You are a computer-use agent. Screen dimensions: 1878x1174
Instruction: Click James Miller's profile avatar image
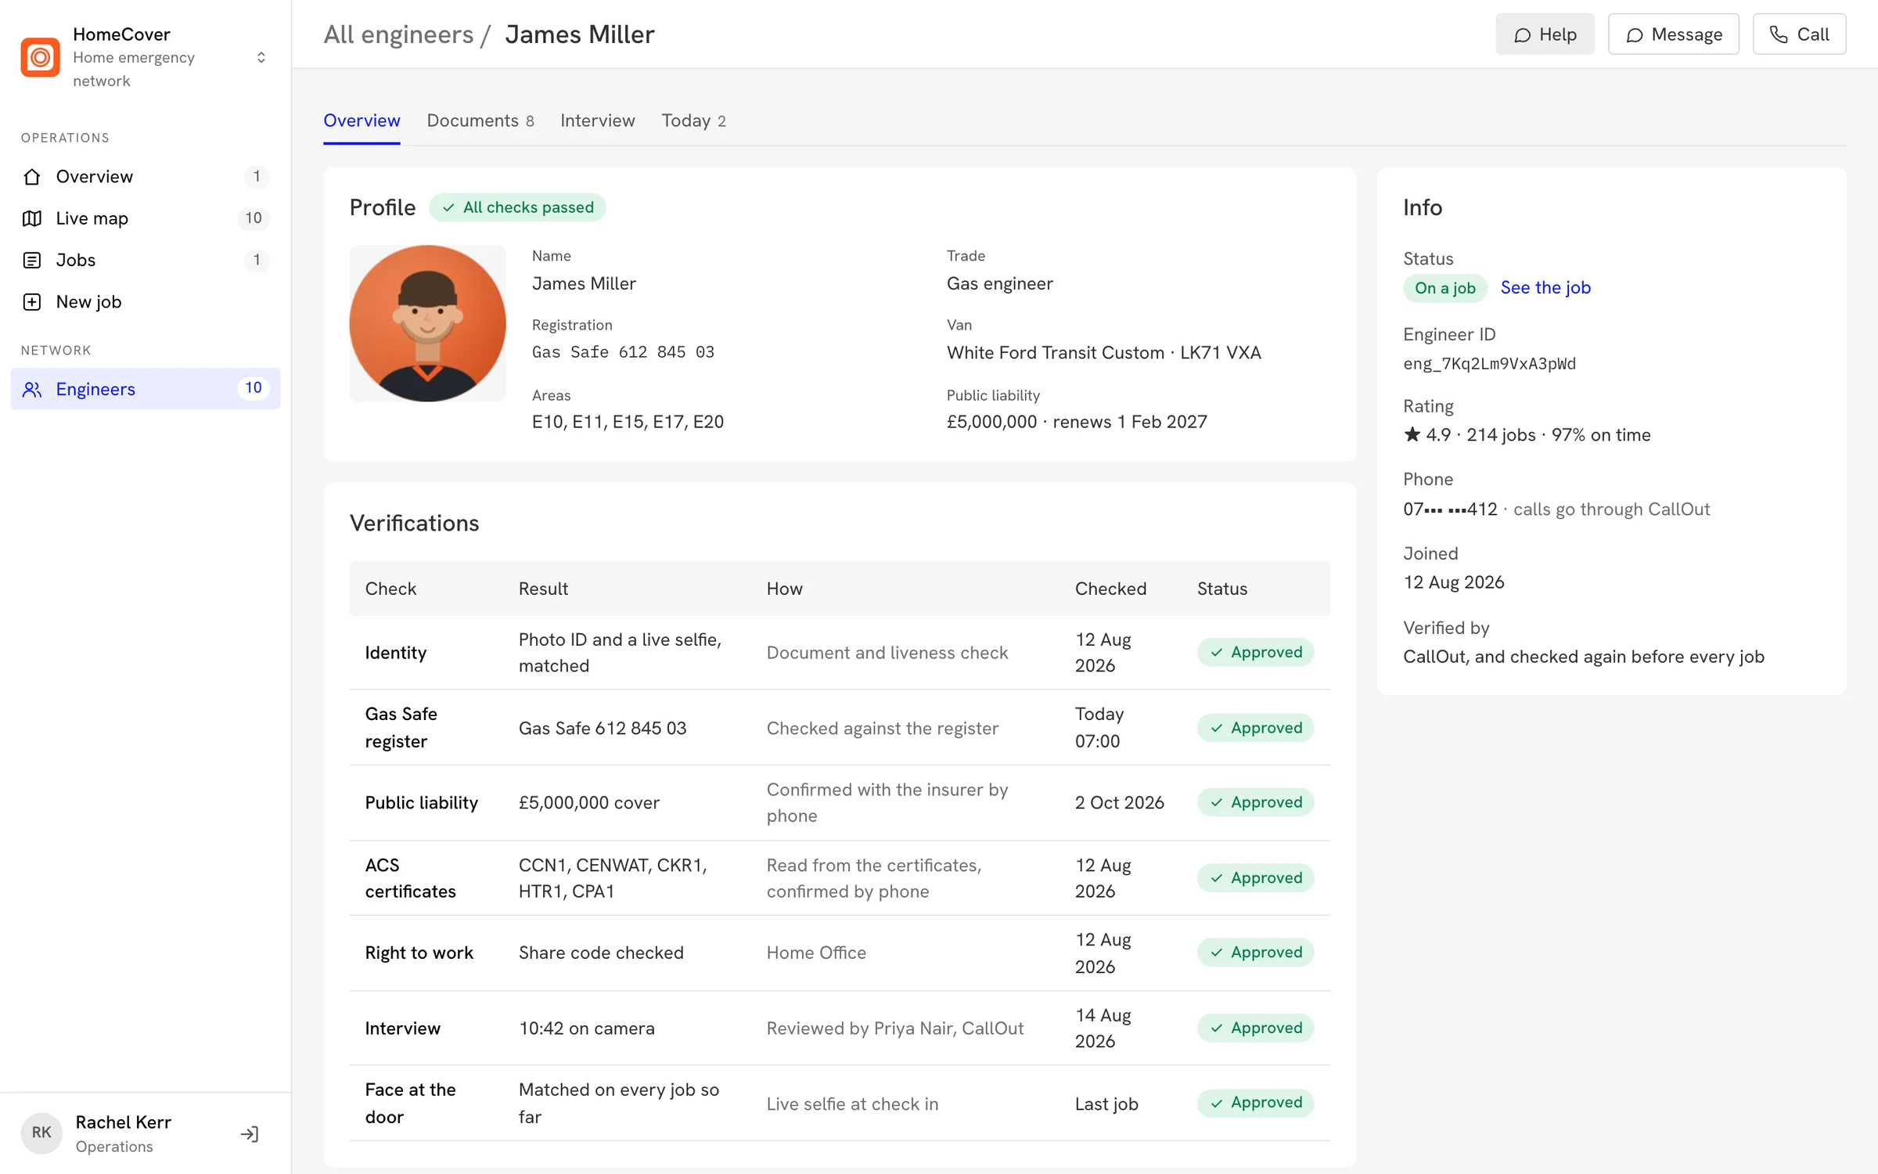pyautogui.click(x=427, y=323)
